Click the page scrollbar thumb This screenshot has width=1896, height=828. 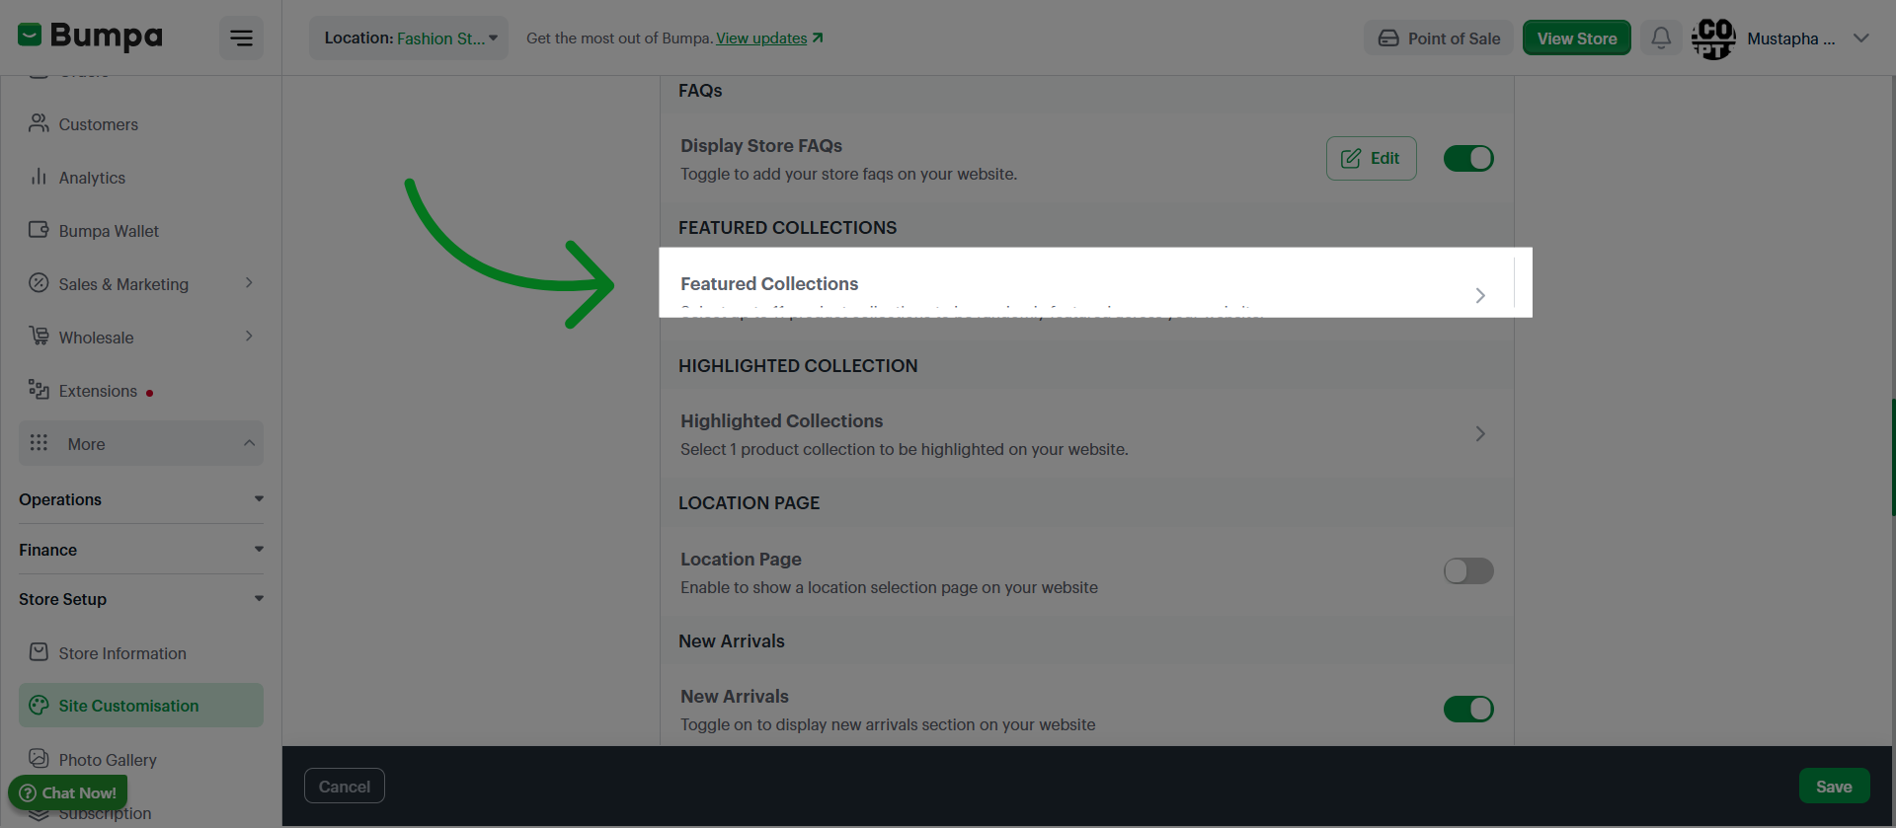tap(1893, 457)
